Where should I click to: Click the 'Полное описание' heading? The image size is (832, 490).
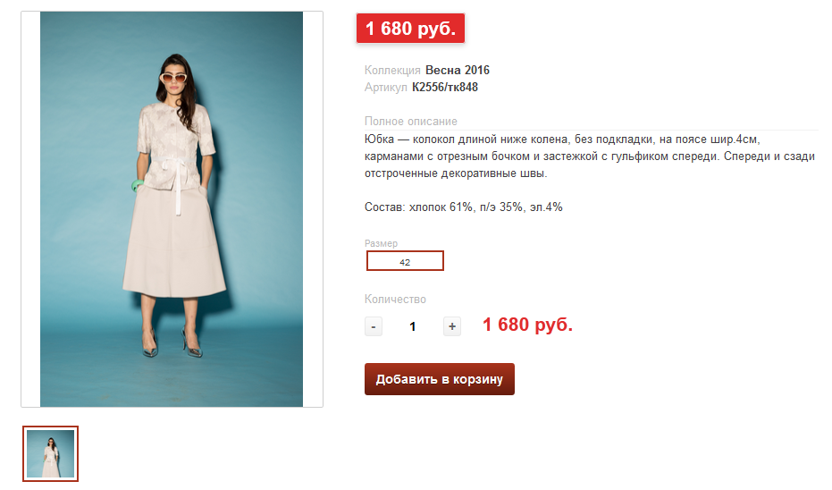411,122
